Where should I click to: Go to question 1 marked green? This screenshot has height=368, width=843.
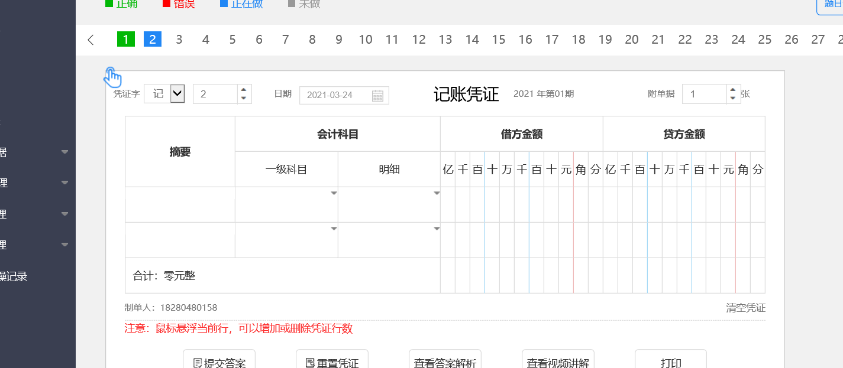pyautogui.click(x=125, y=40)
